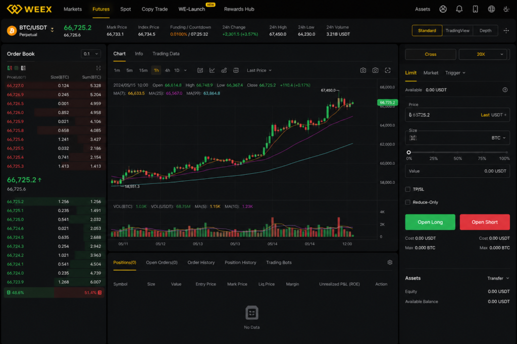
Task: Open the chart indicators icon
Action: [x=212, y=71]
